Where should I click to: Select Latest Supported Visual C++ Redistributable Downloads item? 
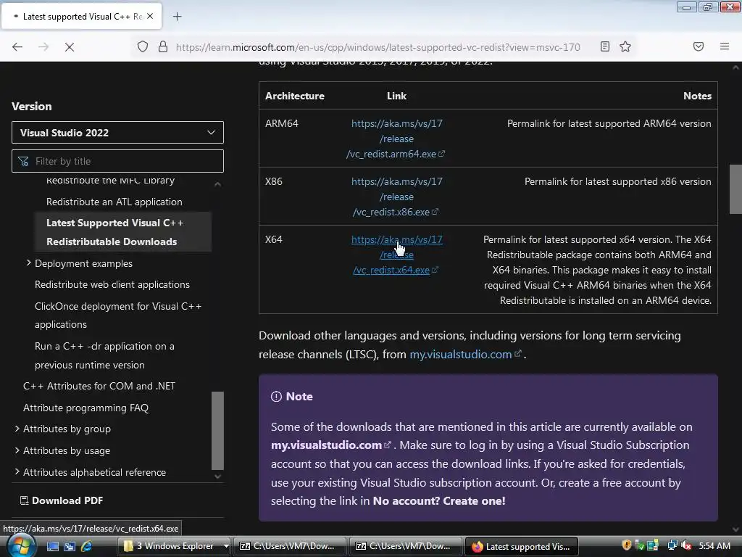coord(123,232)
